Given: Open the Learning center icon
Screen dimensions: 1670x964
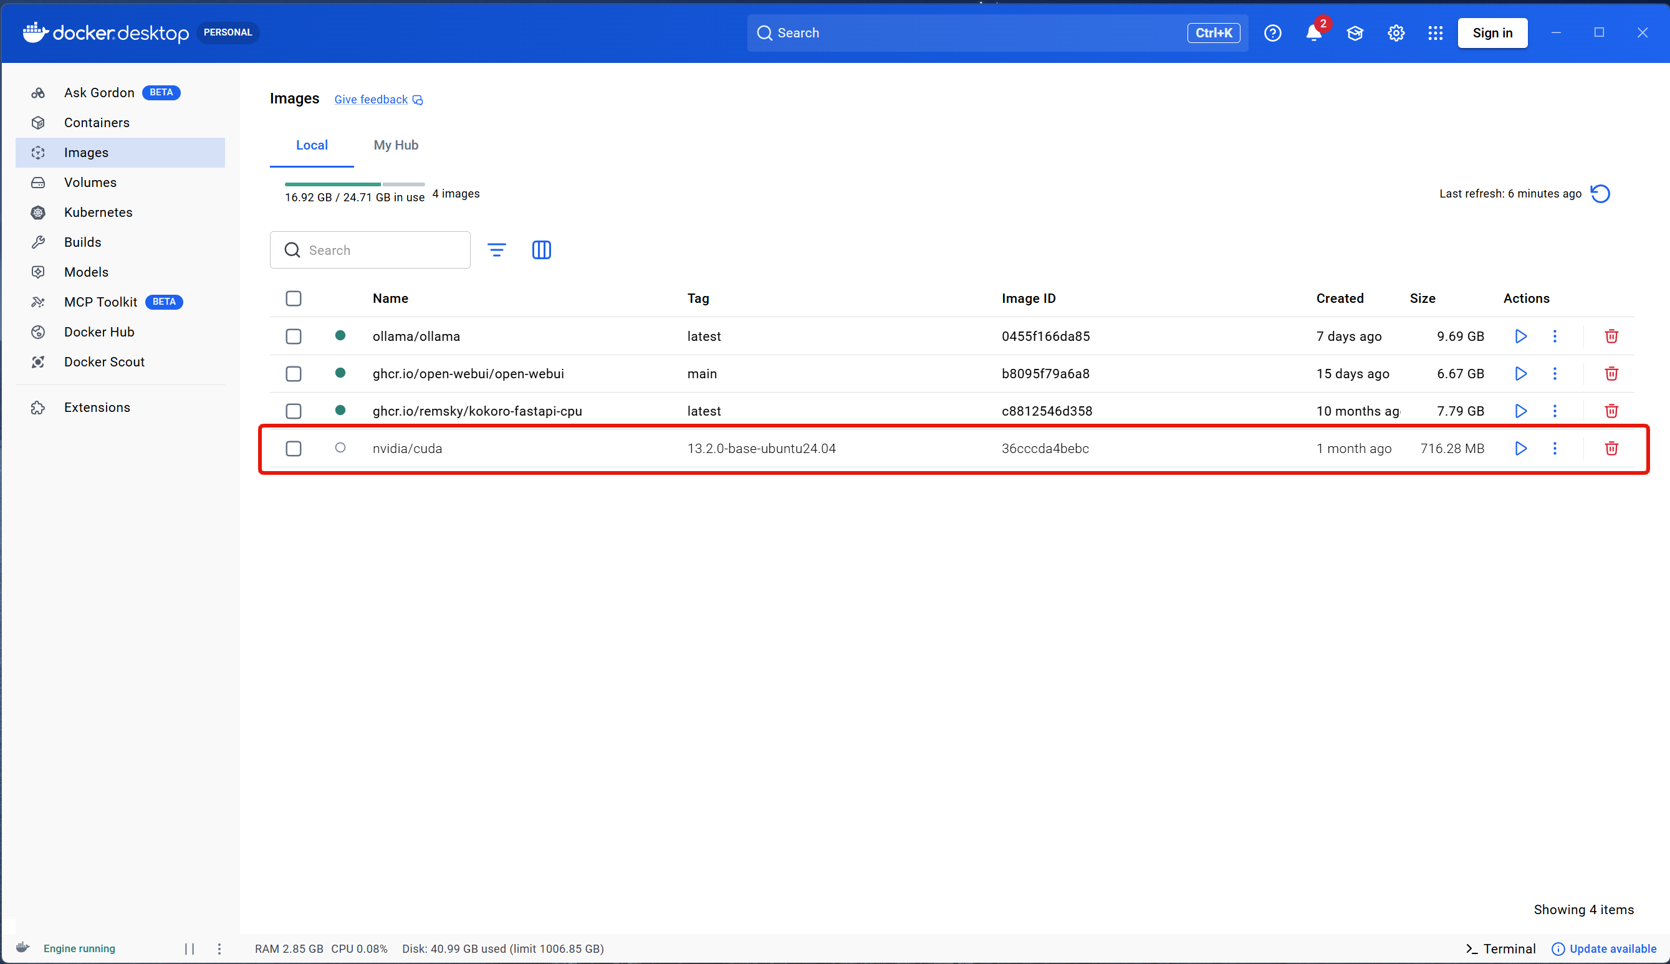Looking at the screenshot, I should pos(1355,33).
